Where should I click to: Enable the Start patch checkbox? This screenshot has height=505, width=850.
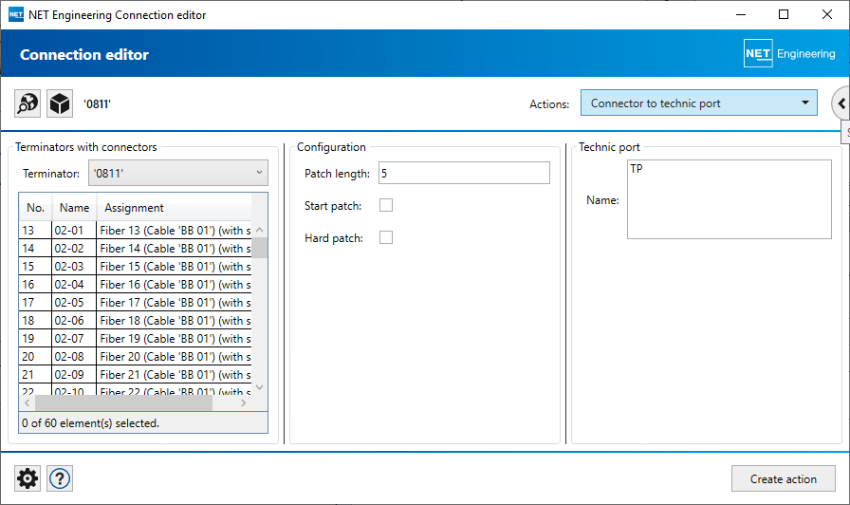(386, 205)
